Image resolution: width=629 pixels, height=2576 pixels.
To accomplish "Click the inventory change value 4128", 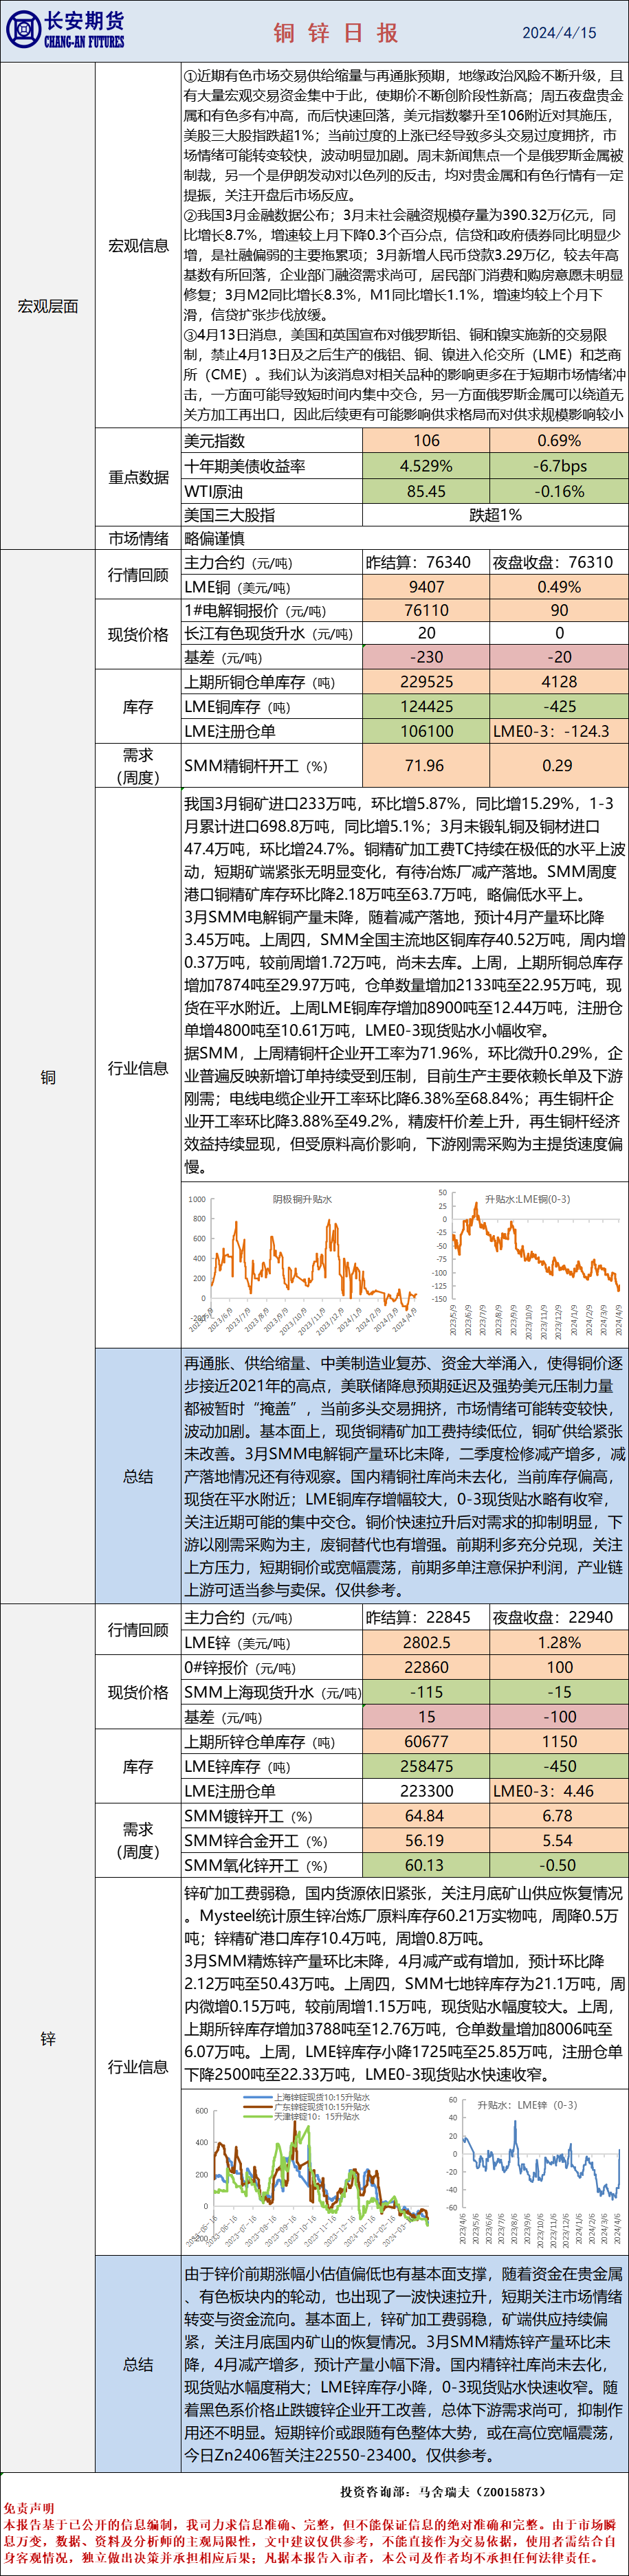I will click(559, 682).
